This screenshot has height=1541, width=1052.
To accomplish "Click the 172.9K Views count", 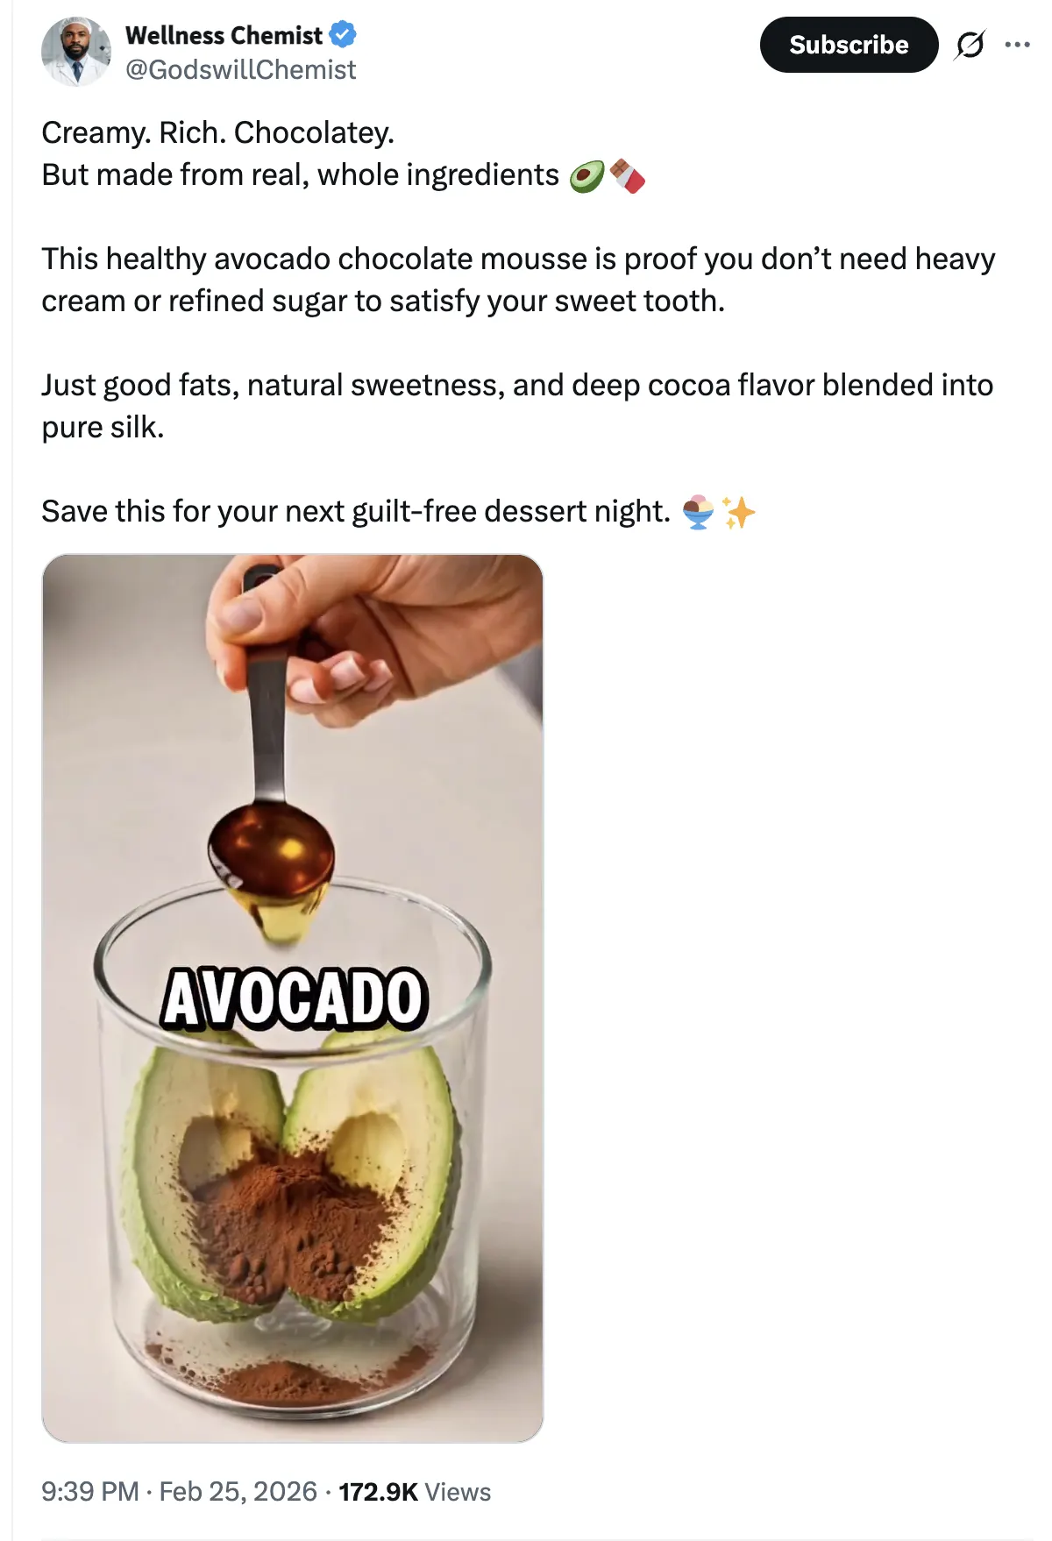I will point(415,1491).
